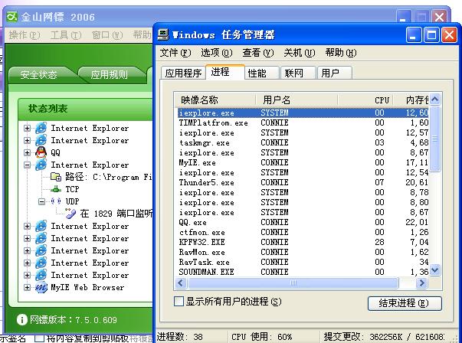The image size is (462, 343).
Task: Click the MyIE Web Browser icon
Action: tap(41, 287)
